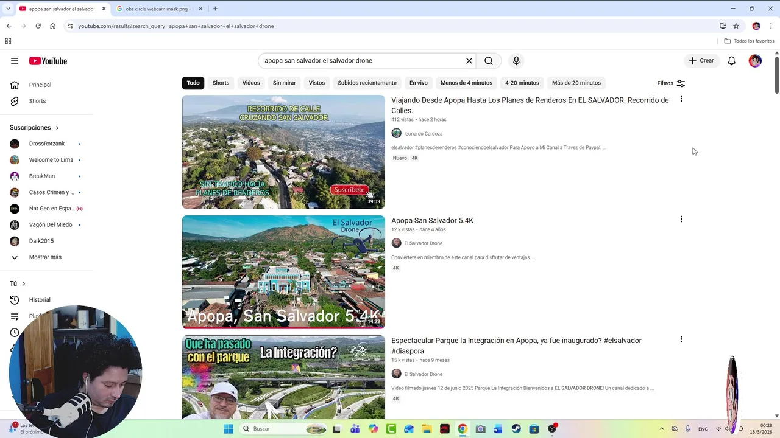Open options for Espectacular Parque la Integración video
The height and width of the screenshot is (438, 780).
click(x=681, y=339)
